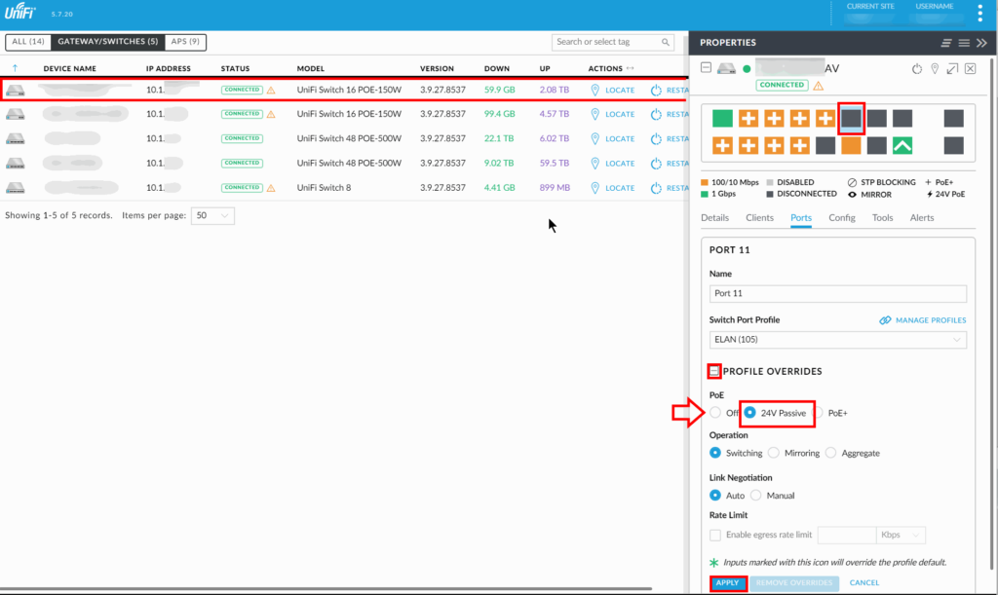Screen dimensions: 998x595
Task: Open the Details tab
Action: pos(714,217)
